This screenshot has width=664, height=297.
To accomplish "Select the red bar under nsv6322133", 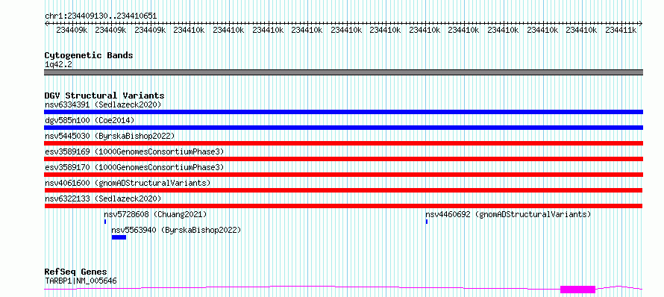I will pyautogui.click(x=343, y=206).
